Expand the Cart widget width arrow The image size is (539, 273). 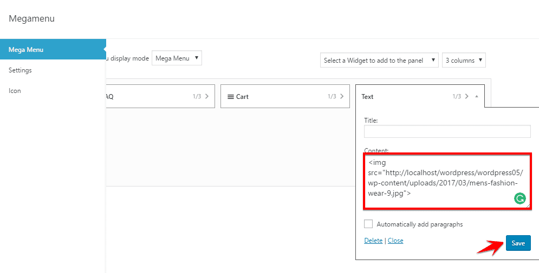pyautogui.click(x=342, y=97)
